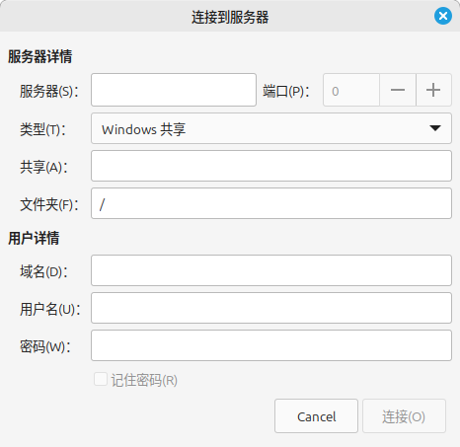Click the 文件夹(F) field containing a slash

coord(271,203)
